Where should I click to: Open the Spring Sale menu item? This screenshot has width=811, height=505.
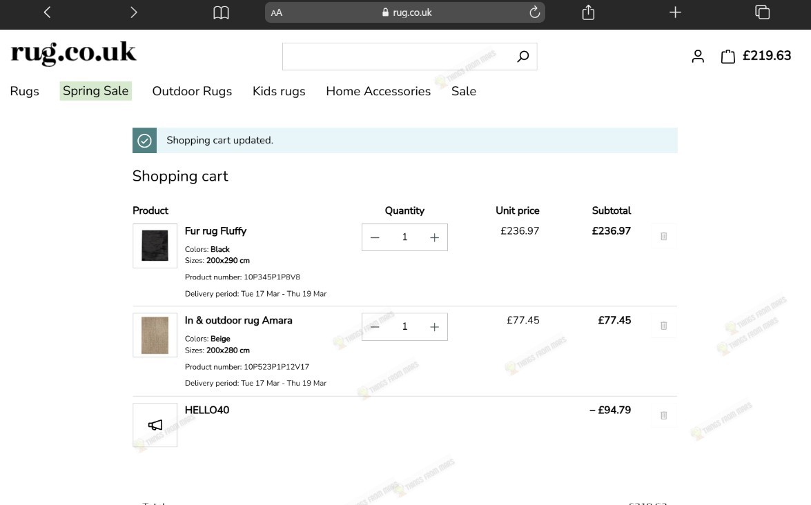[x=96, y=91]
